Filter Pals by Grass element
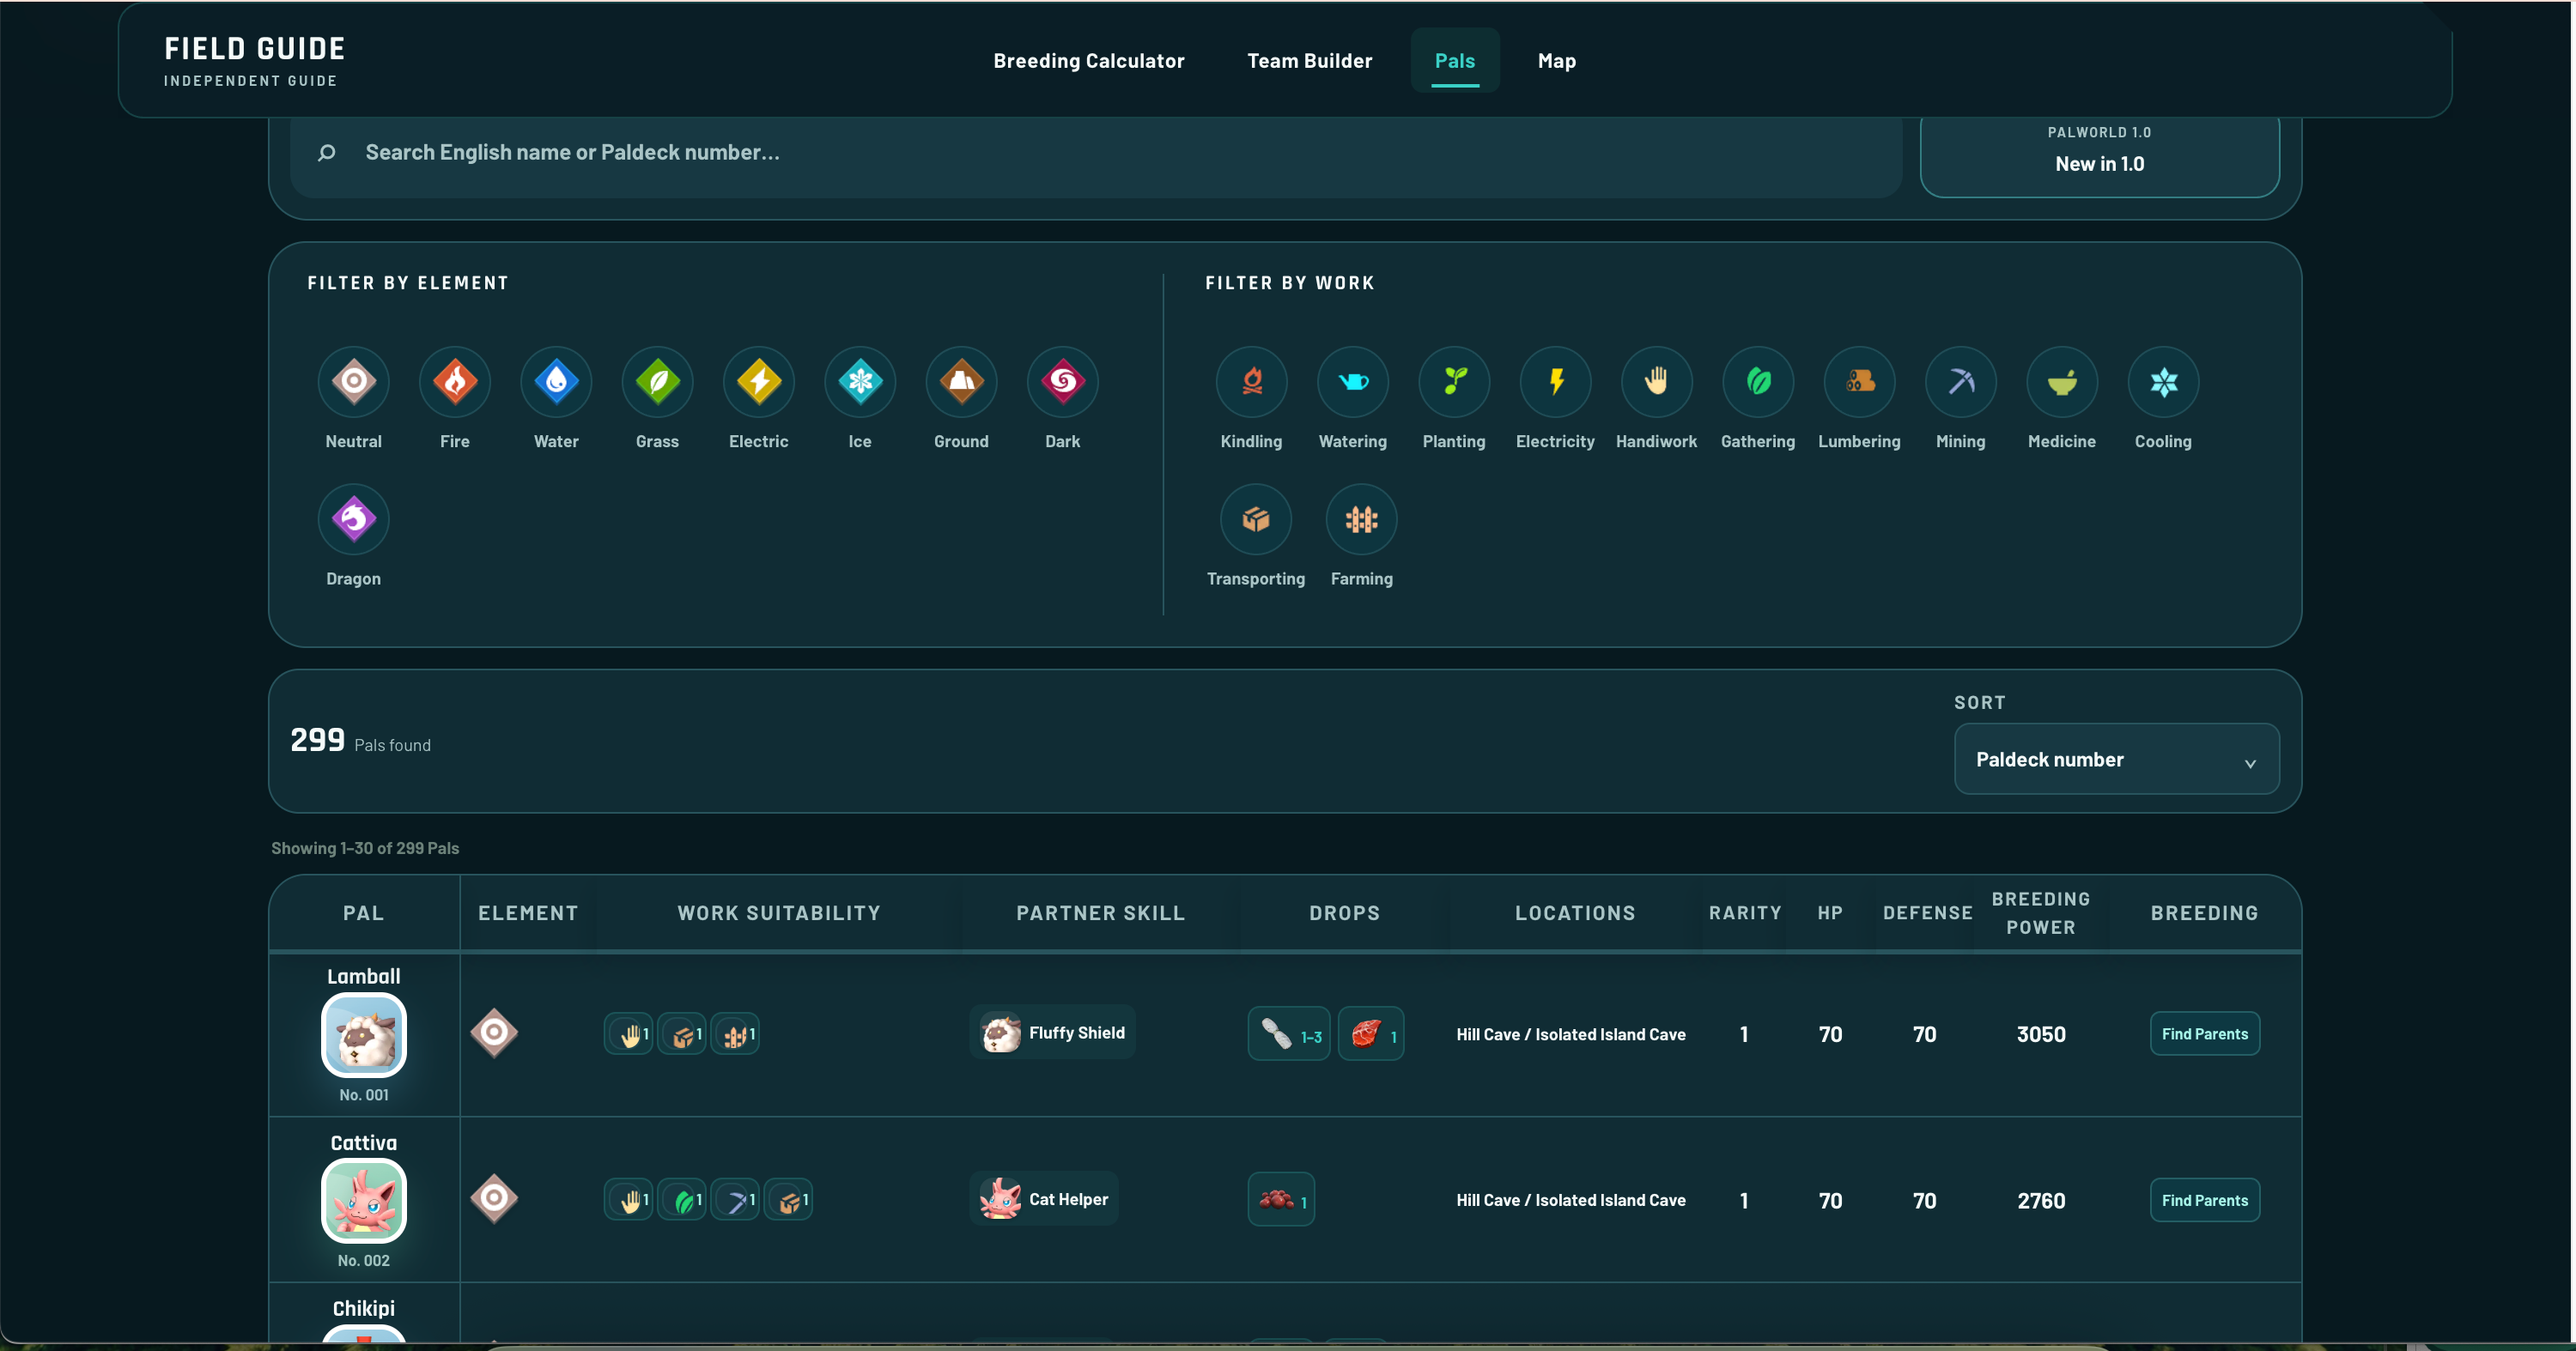This screenshot has width=2576, height=1351. pos(657,382)
